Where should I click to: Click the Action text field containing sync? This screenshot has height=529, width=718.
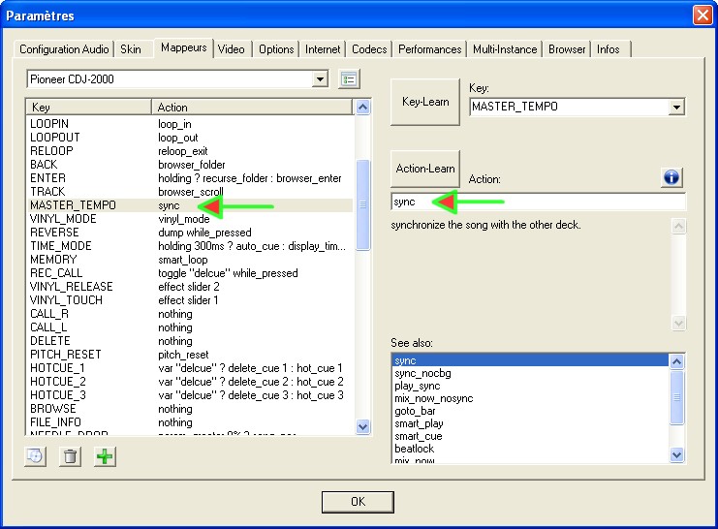point(538,202)
